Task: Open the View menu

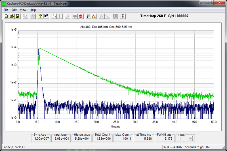Action: [x=23, y=10]
